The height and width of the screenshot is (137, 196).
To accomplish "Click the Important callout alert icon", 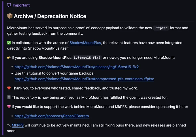I will point(9,5).
